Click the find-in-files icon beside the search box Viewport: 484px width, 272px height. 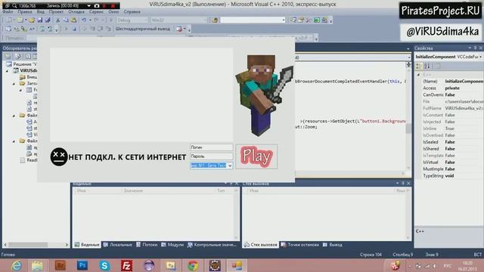215,20
